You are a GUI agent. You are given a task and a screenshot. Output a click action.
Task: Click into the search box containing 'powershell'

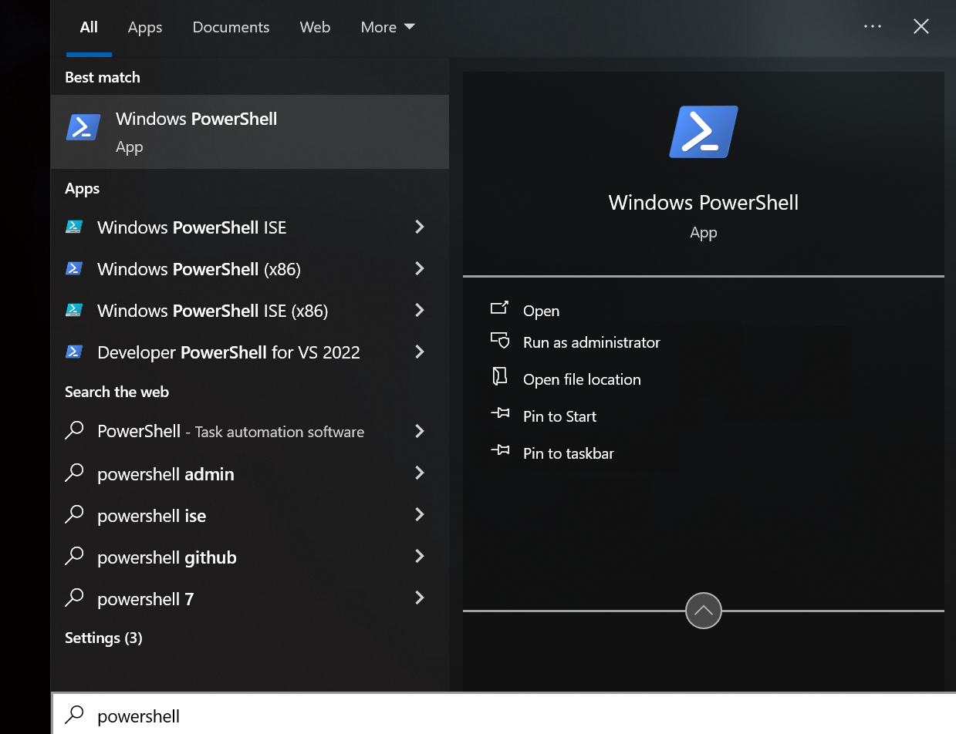(x=504, y=715)
